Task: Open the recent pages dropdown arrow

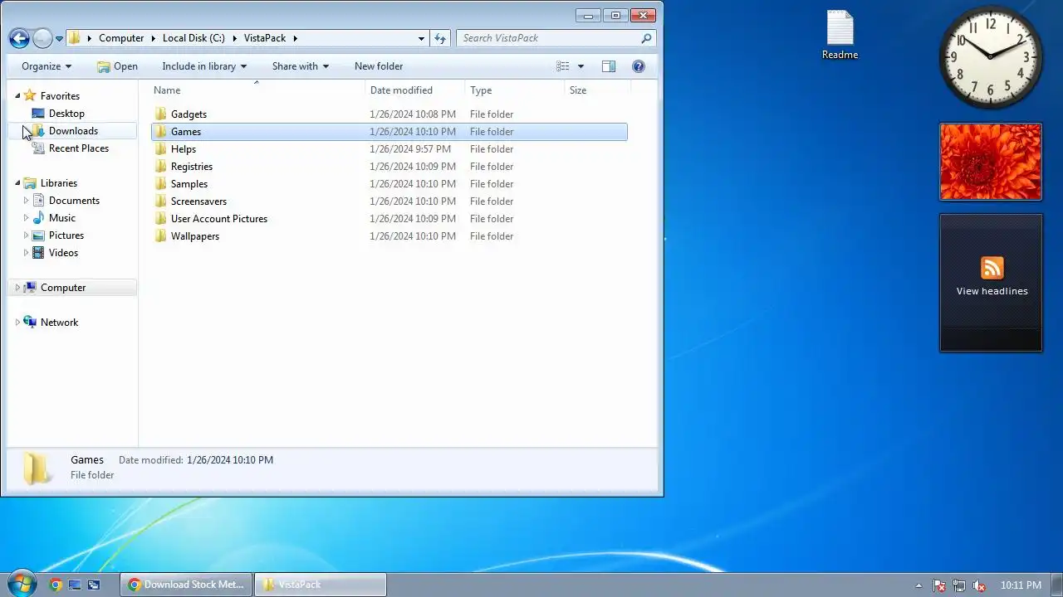Action: tap(59, 39)
